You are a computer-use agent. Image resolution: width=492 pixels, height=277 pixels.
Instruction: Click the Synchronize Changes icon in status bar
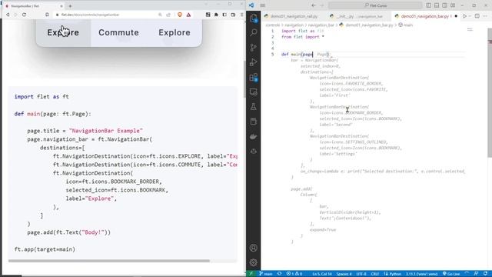click(x=279, y=274)
